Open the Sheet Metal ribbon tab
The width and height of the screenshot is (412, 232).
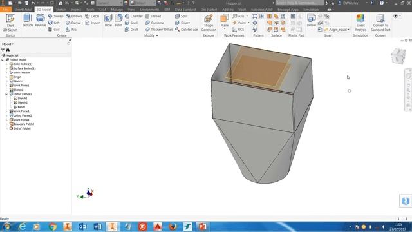click(23, 10)
